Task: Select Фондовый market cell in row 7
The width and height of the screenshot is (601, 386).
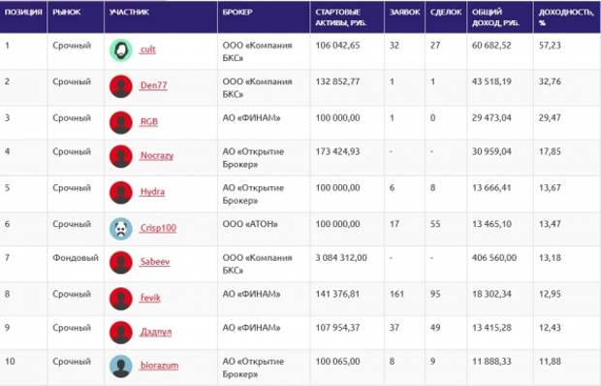Action: pos(76,258)
